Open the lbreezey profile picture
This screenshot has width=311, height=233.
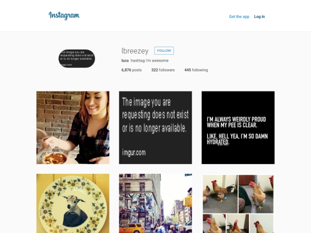[77, 59]
